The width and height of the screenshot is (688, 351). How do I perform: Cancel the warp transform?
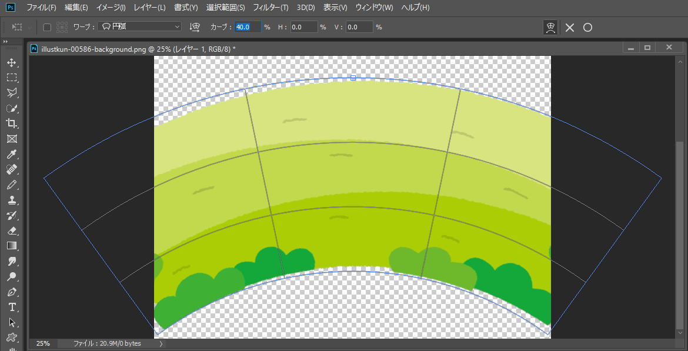(570, 28)
